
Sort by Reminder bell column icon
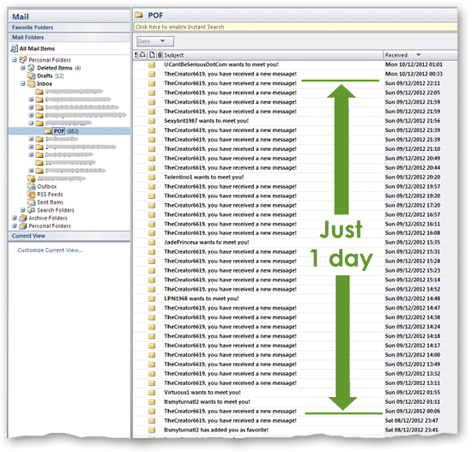[142, 55]
